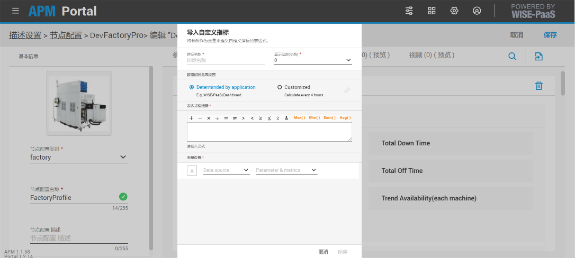Select the Customized radio option
The image size is (575, 258).
pyautogui.click(x=280, y=87)
